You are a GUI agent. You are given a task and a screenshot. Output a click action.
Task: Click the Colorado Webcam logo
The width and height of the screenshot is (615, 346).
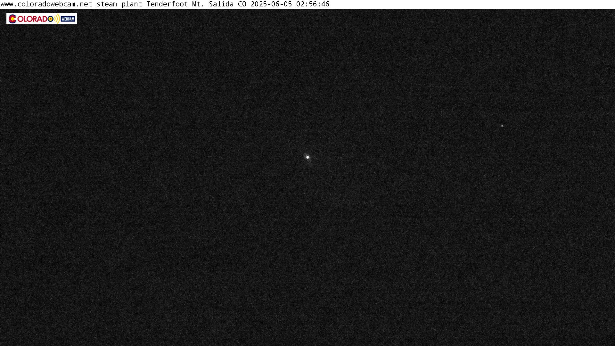pos(42,19)
